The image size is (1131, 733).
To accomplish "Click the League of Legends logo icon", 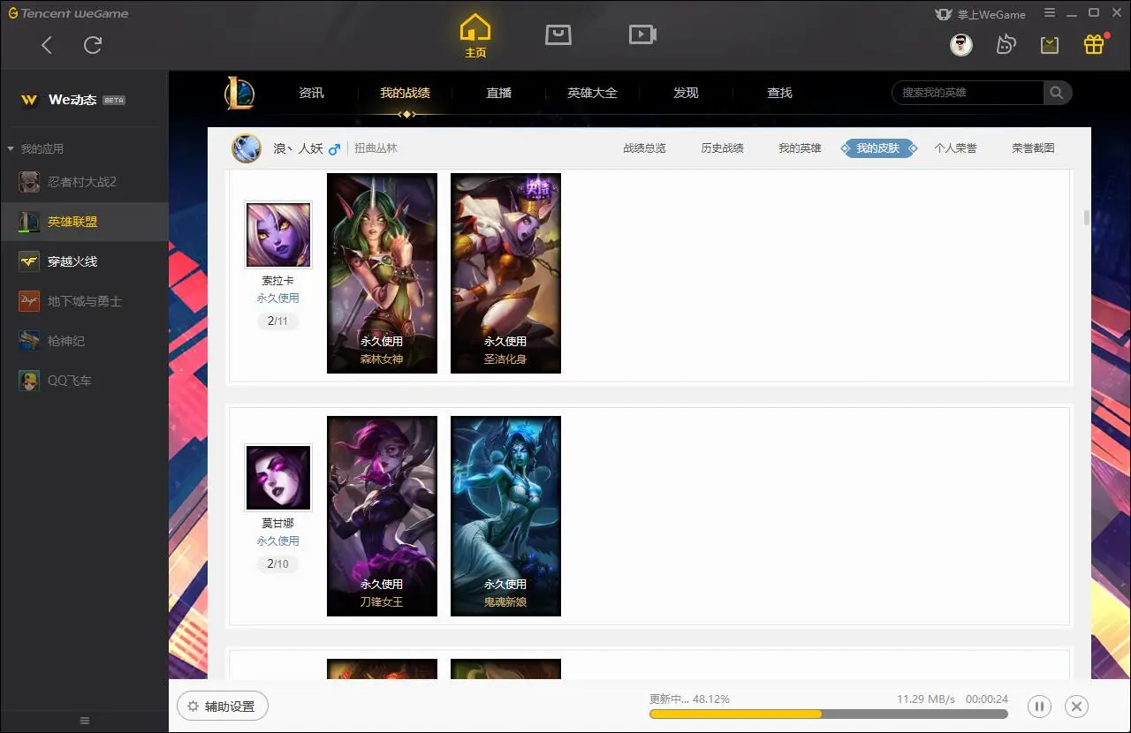I will coord(239,93).
